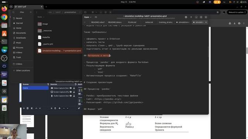Open source properties gear in OBS

(x=60, y=108)
